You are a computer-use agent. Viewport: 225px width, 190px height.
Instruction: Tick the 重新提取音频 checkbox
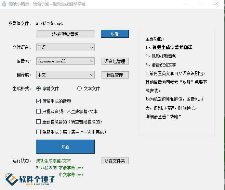(x=39, y=122)
